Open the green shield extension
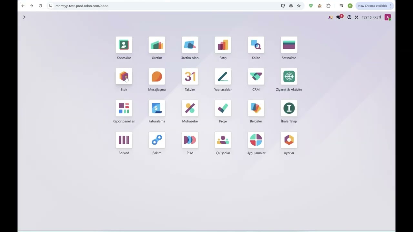 click(x=311, y=6)
